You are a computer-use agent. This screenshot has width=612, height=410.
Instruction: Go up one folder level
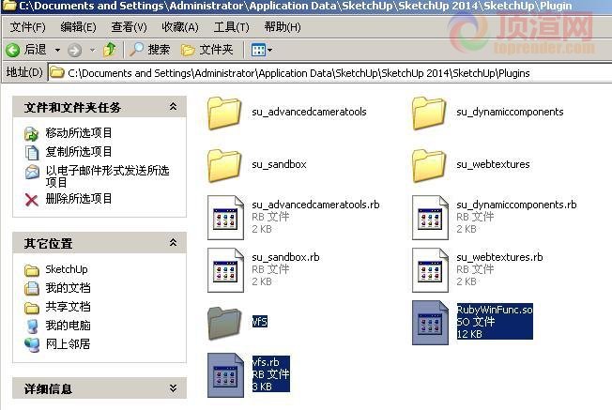110,50
